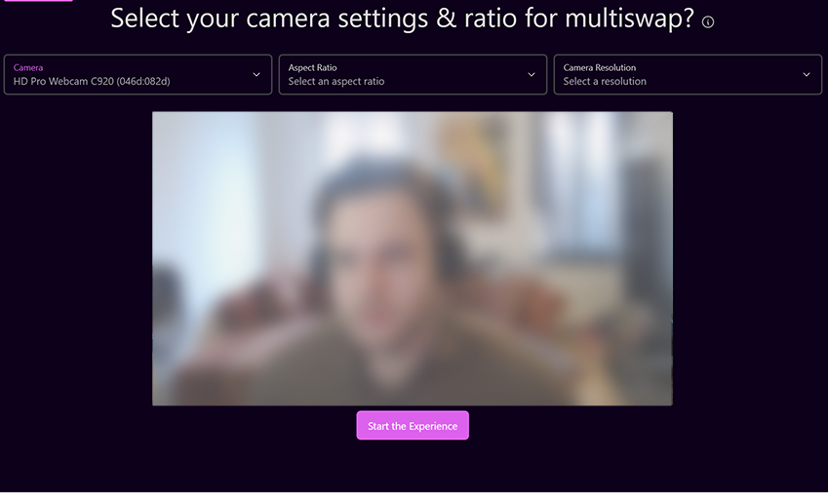
Task: Click the Aspect Ratio chevron arrow
Action: (532, 75)
